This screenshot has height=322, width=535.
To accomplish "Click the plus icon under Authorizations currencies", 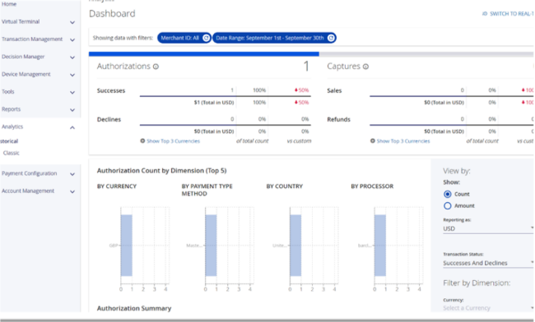I will tap(142, 140).
